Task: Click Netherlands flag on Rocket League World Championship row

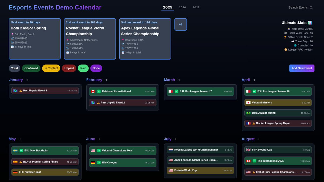Action: point(171,150)
